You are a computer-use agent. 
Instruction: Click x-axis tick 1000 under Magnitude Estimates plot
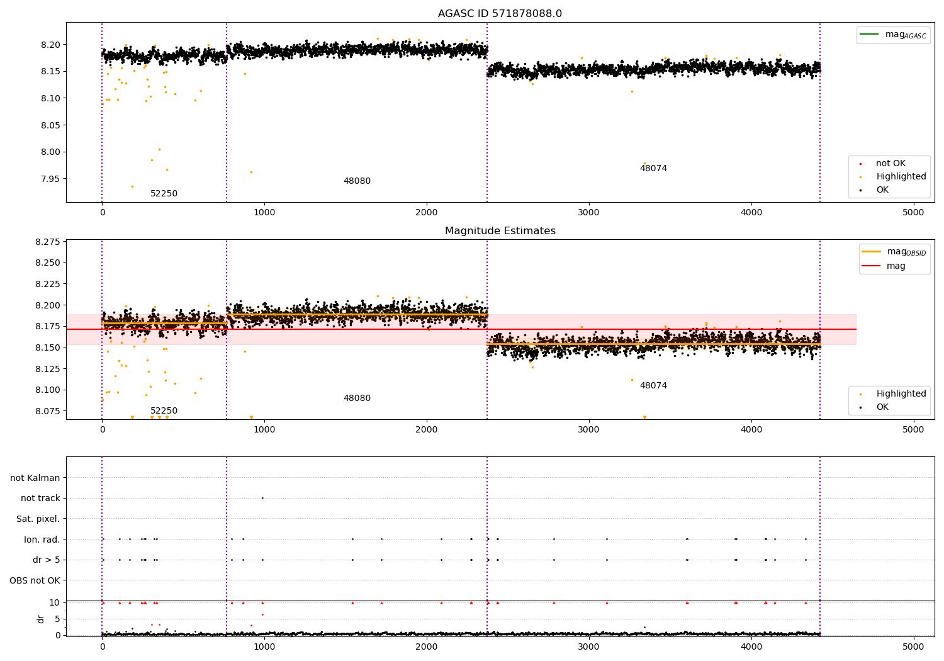[264, 430]
